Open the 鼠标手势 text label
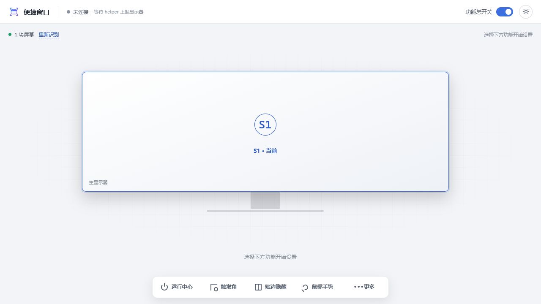Screen dimensions: 541x304 322,287
